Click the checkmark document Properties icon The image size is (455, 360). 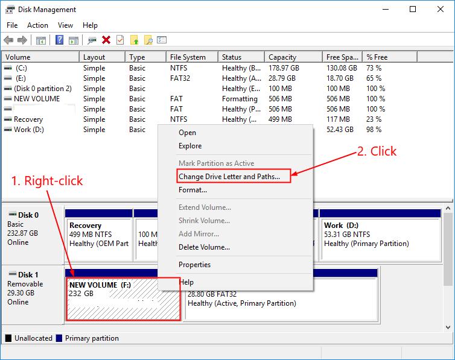(x=120, y=40)
